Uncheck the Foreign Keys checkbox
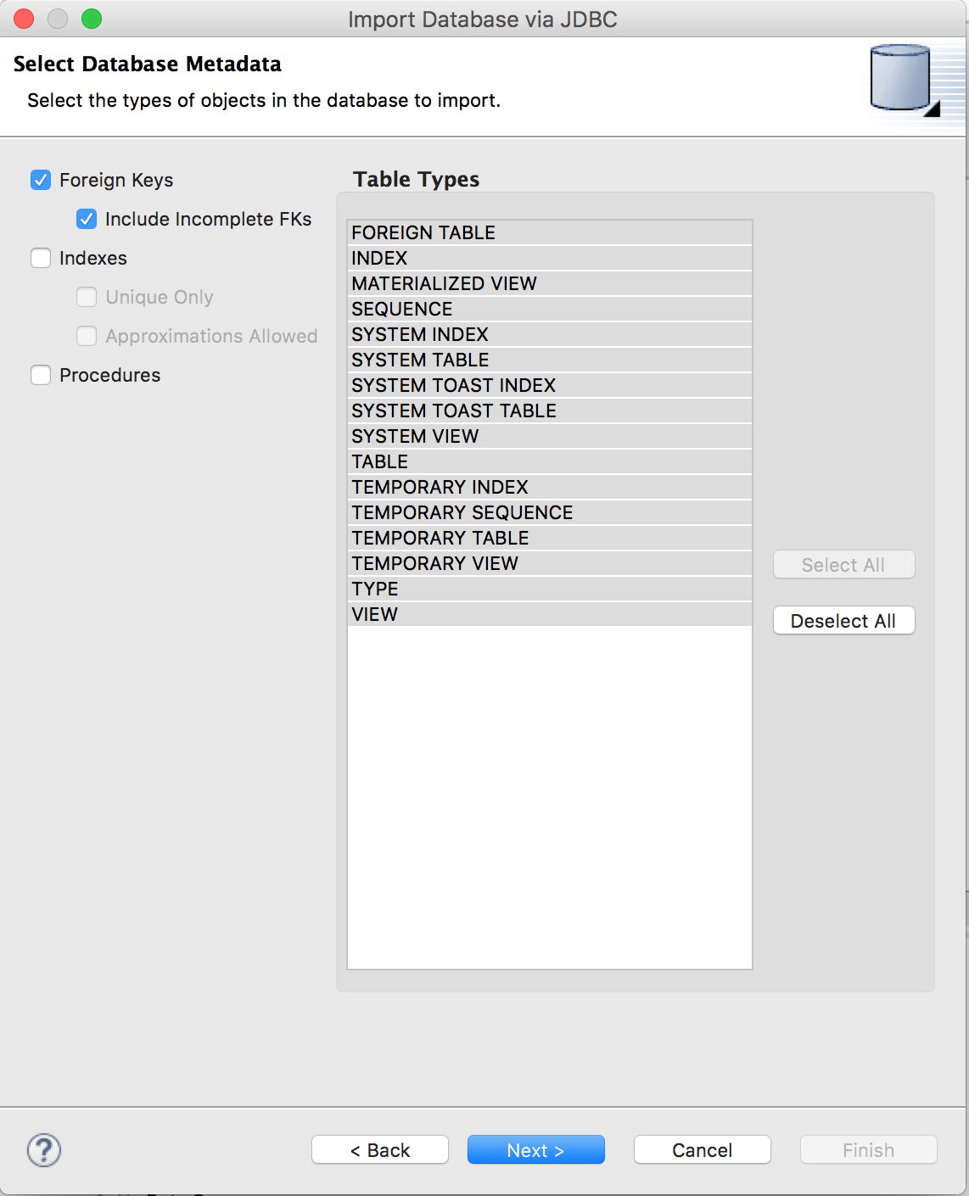The height and width of the screenshot is (1196, 969). (x=41, y=180)
